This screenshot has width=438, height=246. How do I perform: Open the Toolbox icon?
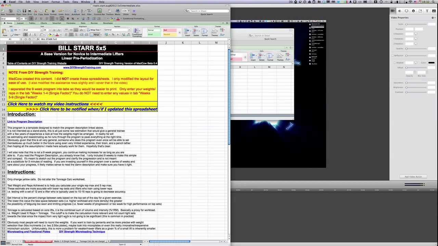pos(110,11)
